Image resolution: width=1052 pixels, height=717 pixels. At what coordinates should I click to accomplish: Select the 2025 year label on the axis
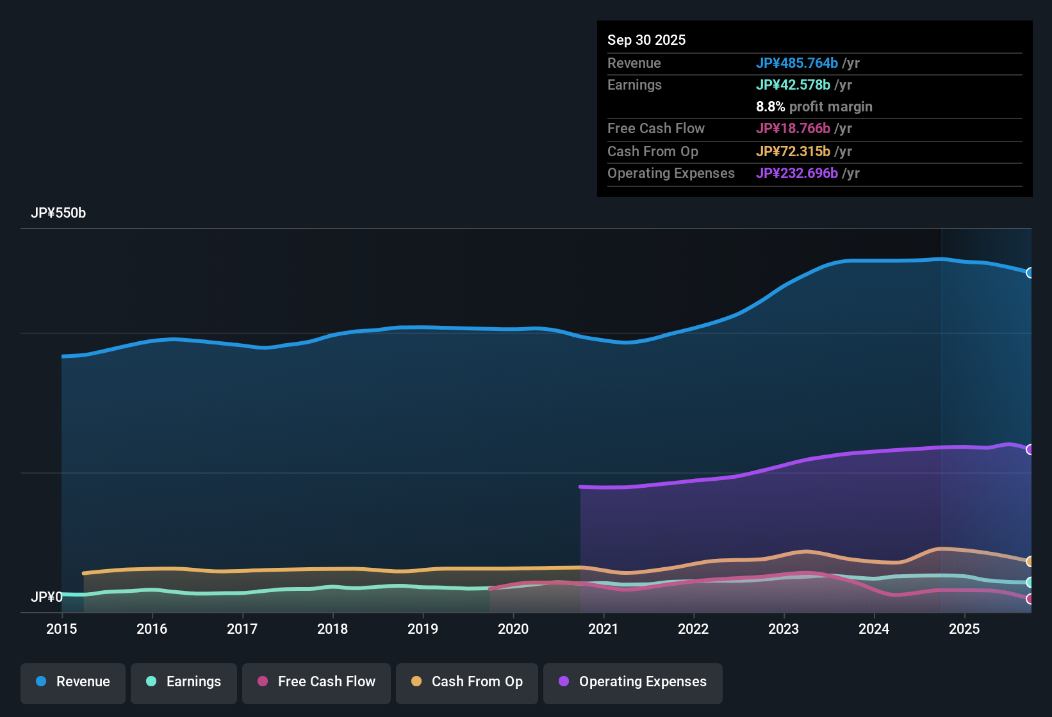(x=965, y=629)
